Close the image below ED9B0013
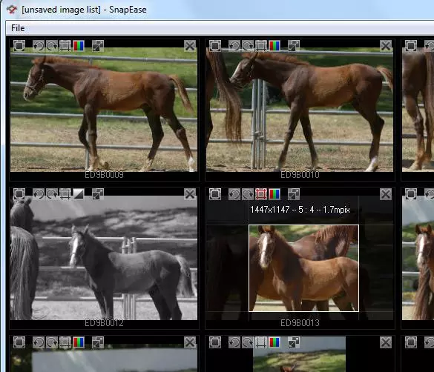This screenshot has width=434, height=372. tap(386, 342)
